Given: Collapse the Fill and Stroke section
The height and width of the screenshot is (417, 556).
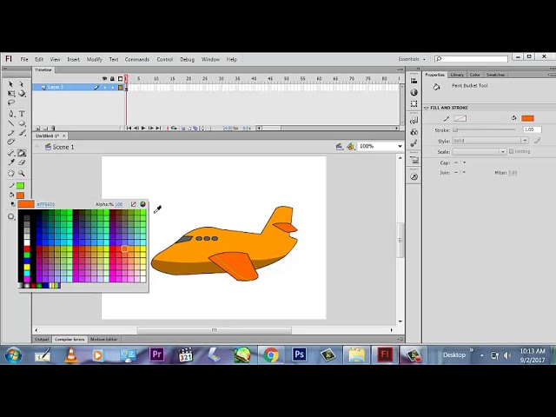Looking at the screenshot, I should pyautogui.click(x=427, y=108).
